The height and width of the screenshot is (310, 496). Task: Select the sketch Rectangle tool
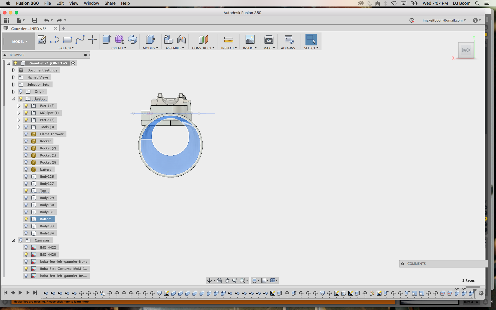click(67, 40)
